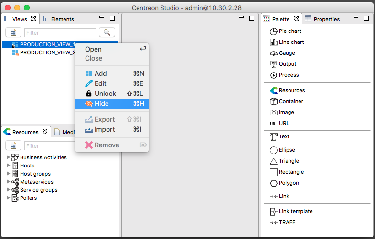
Task: Expand the Hosts tree node
Action: tap(8, 166)
